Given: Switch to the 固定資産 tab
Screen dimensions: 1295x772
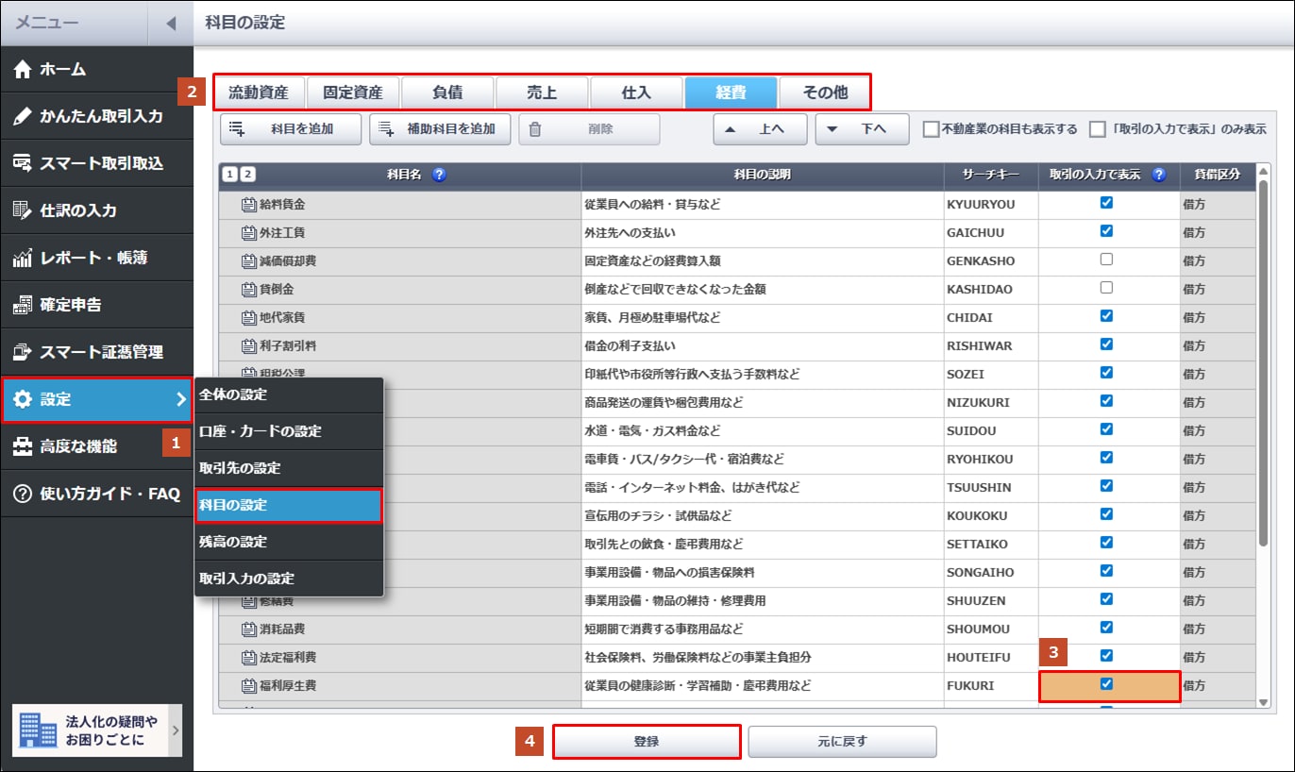Looking at the screenshot, I should tap(353, 92).
